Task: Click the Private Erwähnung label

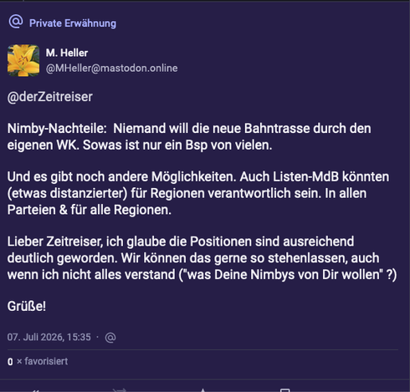Action: (73, 23)
